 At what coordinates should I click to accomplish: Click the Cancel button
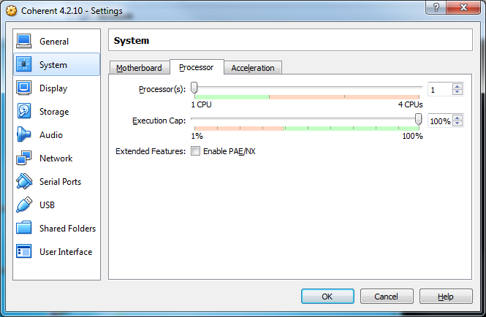(x=386, y=297)
